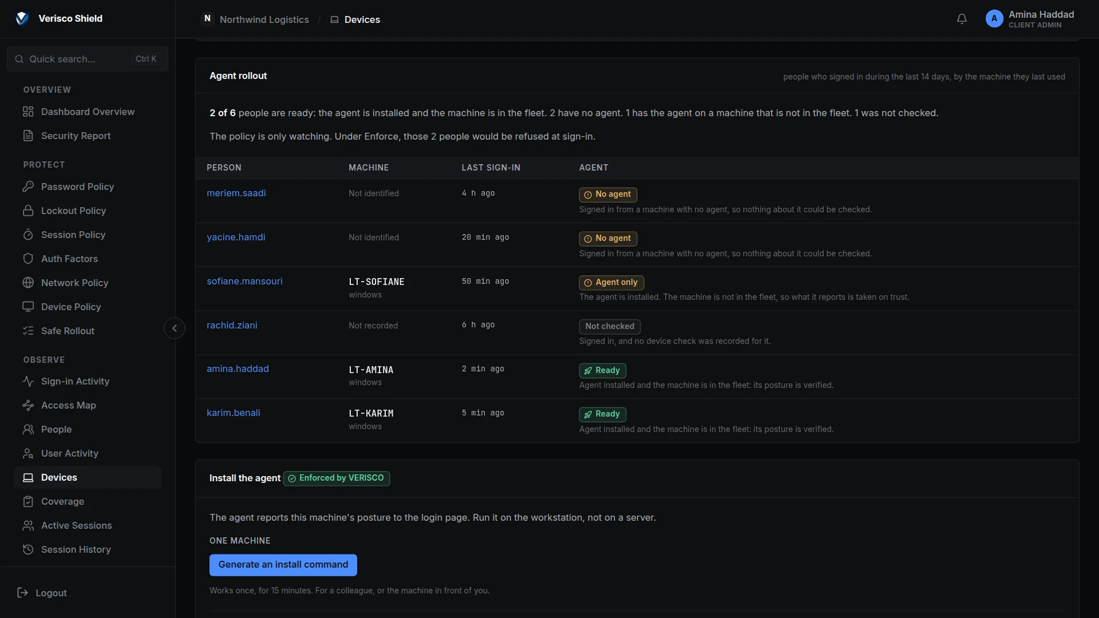Click the Agent only status badge
Image resolution: width=1099 pixels, height=618 pixels.
click(x=611, y=283)
